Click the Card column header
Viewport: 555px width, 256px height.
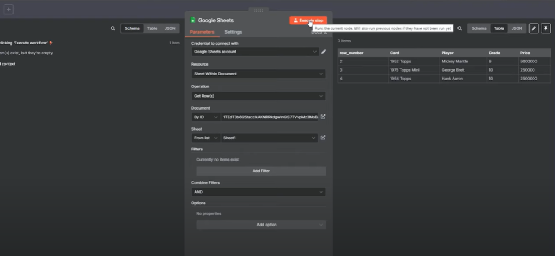(414, 53)
